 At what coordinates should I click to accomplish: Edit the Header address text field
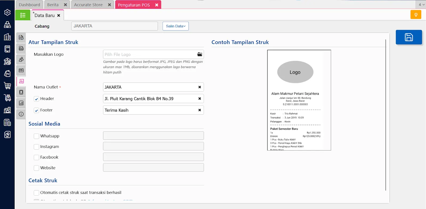(x=153, y=99)
